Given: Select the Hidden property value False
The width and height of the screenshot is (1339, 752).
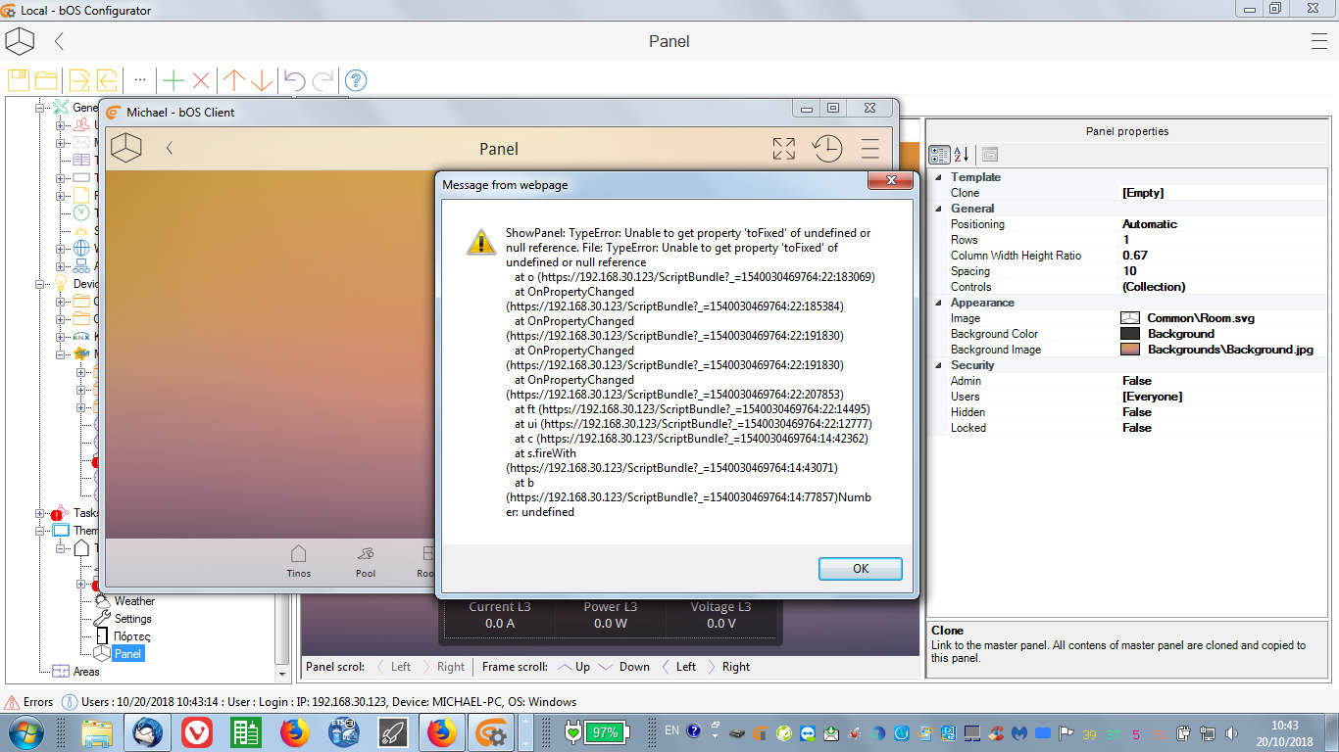Looking at the screenshot, I should [1137, 412].
